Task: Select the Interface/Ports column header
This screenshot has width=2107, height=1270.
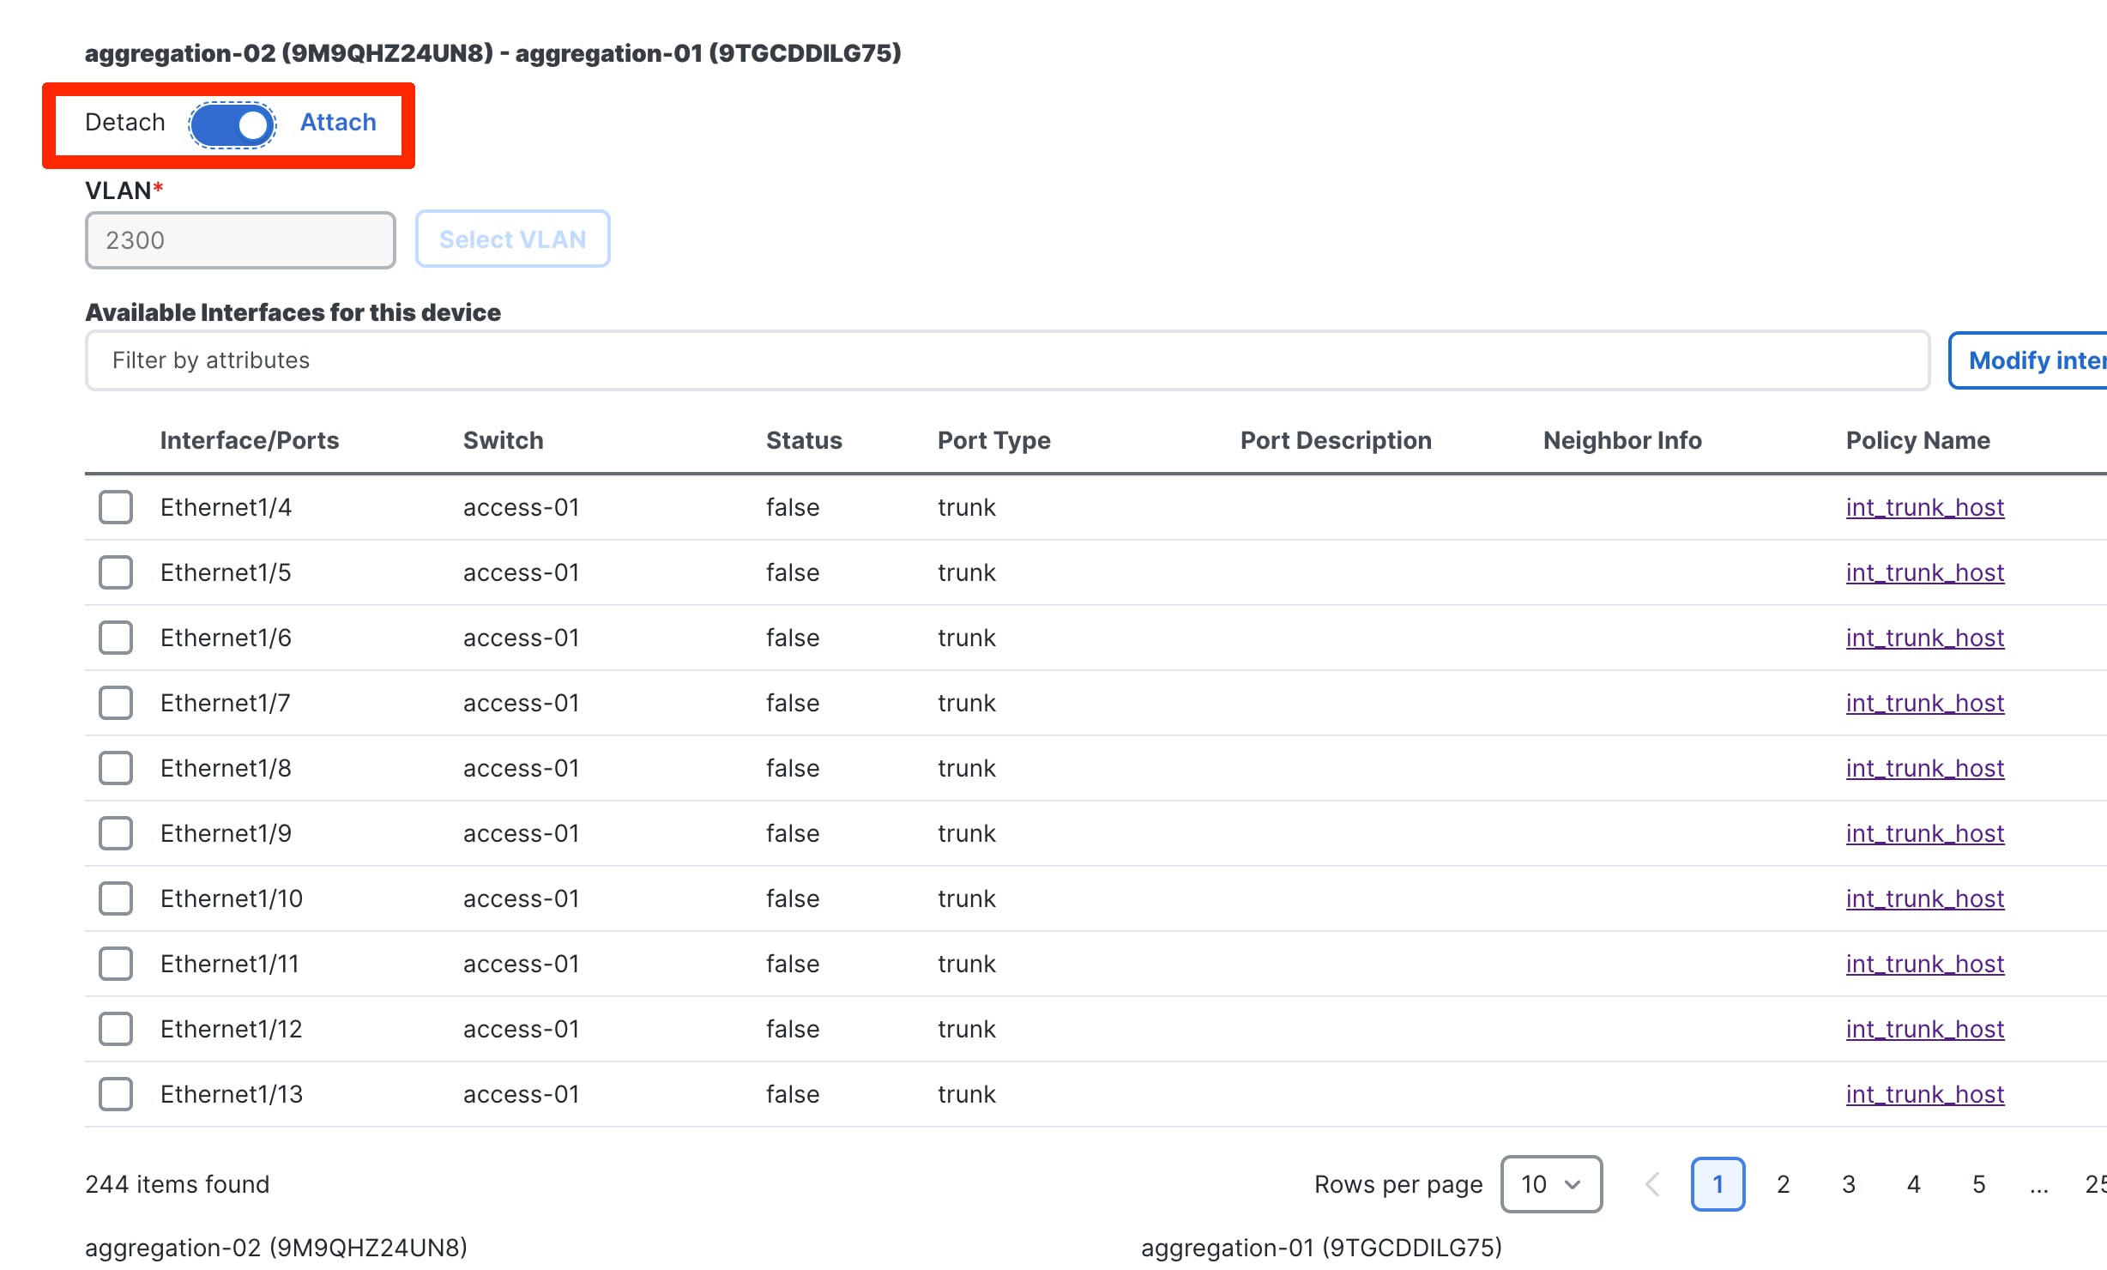Action: pyautogui.click(x=249, y=440)
